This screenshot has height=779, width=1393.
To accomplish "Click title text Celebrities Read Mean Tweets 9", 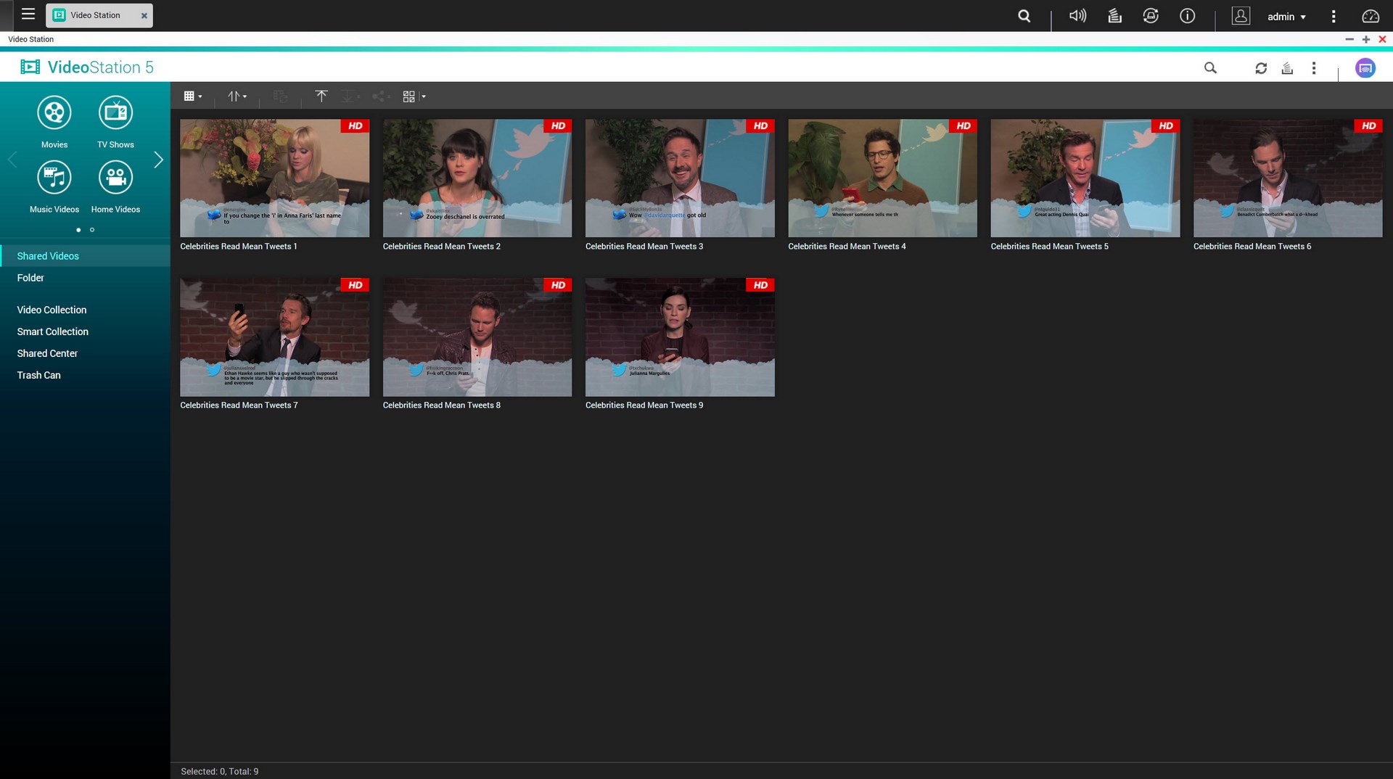I will [x=644, y=405].
